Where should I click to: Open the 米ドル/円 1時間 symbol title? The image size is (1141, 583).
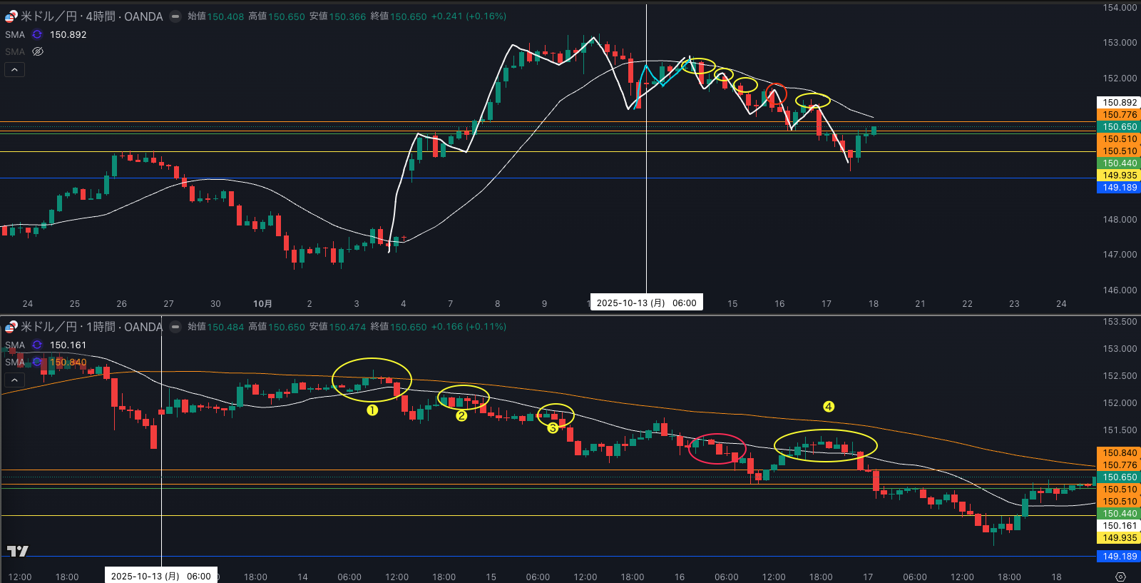pos(91,327)
